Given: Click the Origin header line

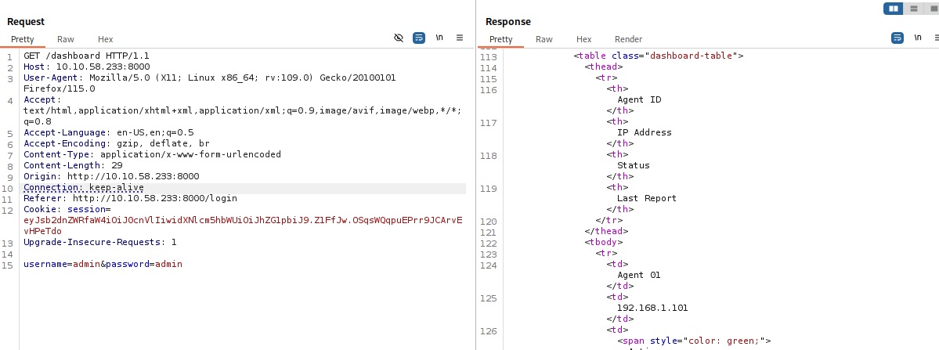Looking at the screenshot, I should click(x=111, y=176).
